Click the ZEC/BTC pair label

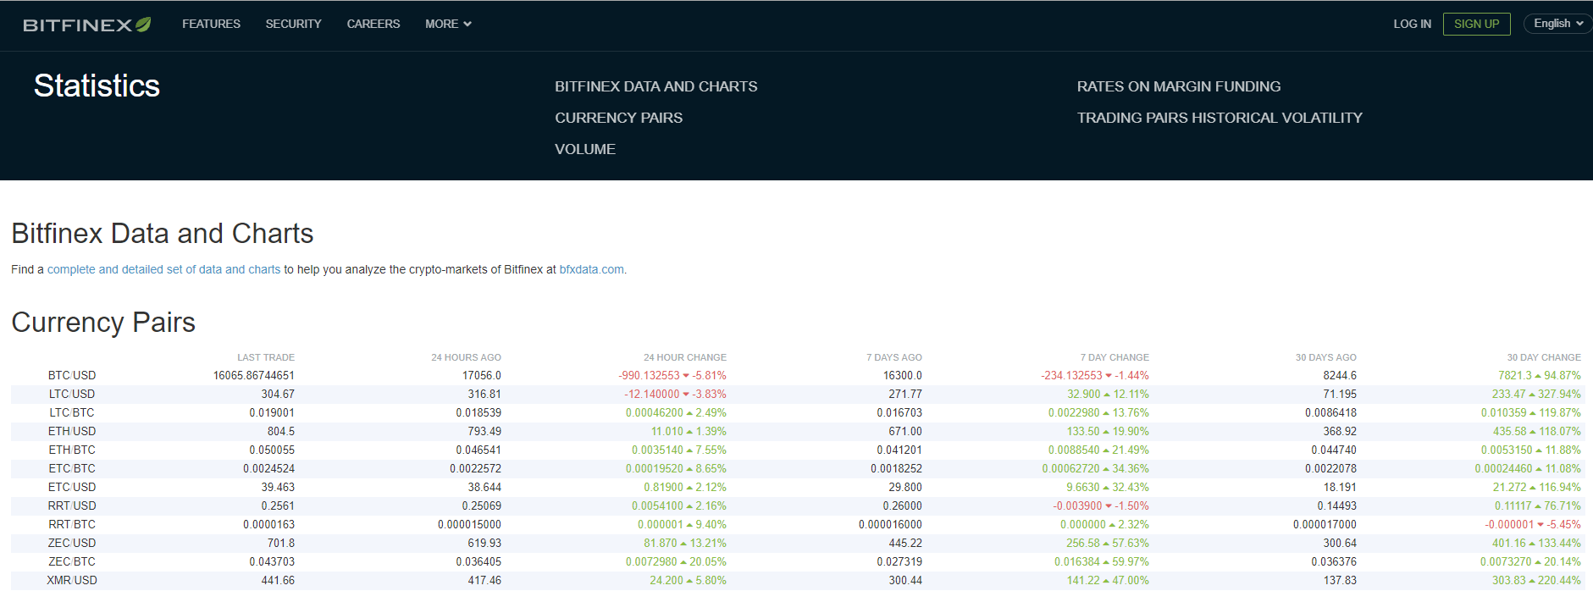72,561
